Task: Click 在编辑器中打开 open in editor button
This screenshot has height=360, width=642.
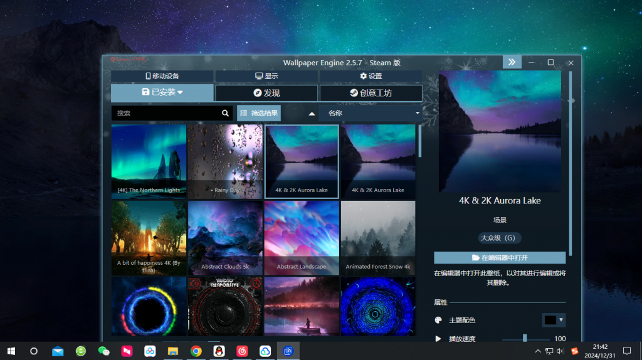Action: point(500,257)
